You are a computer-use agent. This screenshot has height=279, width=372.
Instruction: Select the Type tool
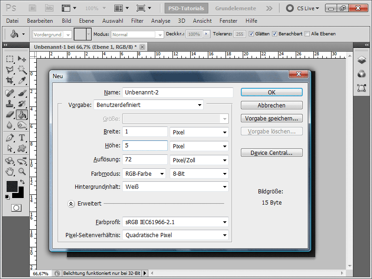click(22, 138)
